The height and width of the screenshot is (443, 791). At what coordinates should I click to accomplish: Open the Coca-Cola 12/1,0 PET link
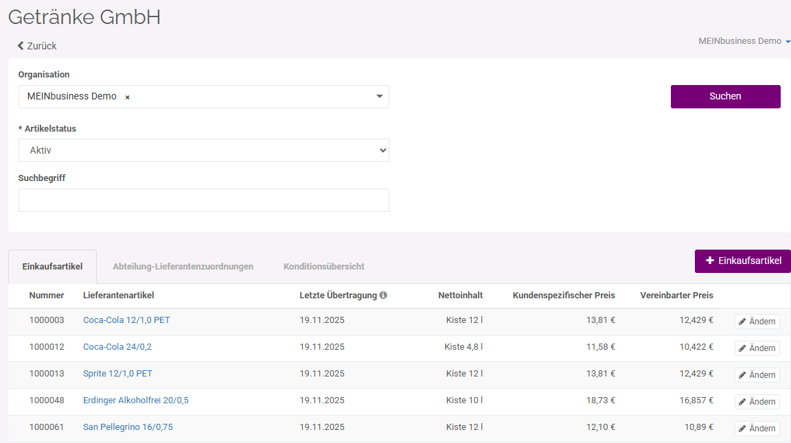[x=126, y=320]
